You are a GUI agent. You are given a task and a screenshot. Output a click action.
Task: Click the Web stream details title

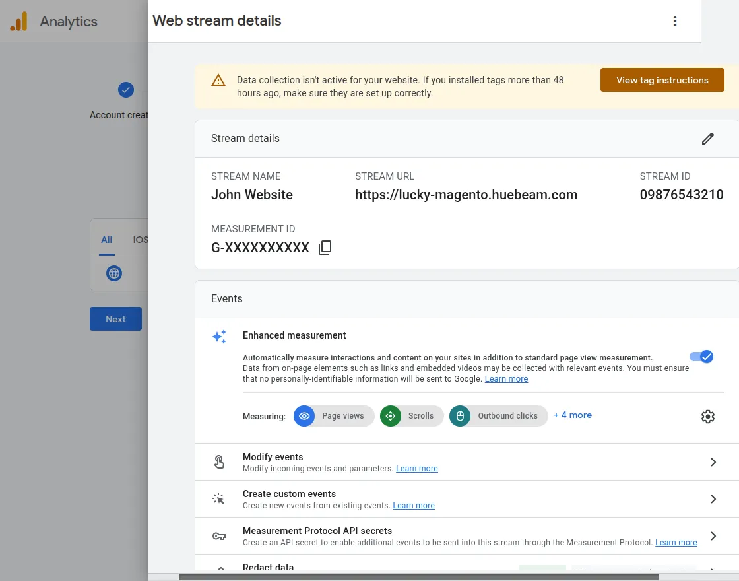tap(217, 21)
